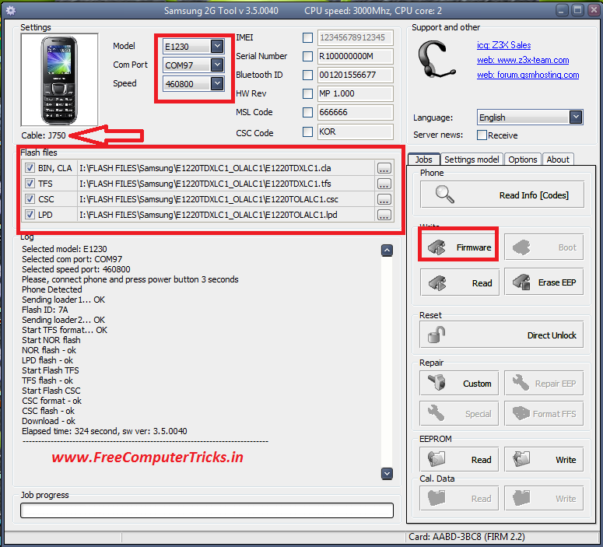Click the Cal. Data Read button
The height and width of the screenshot is (547, 603).
point(459,498)
